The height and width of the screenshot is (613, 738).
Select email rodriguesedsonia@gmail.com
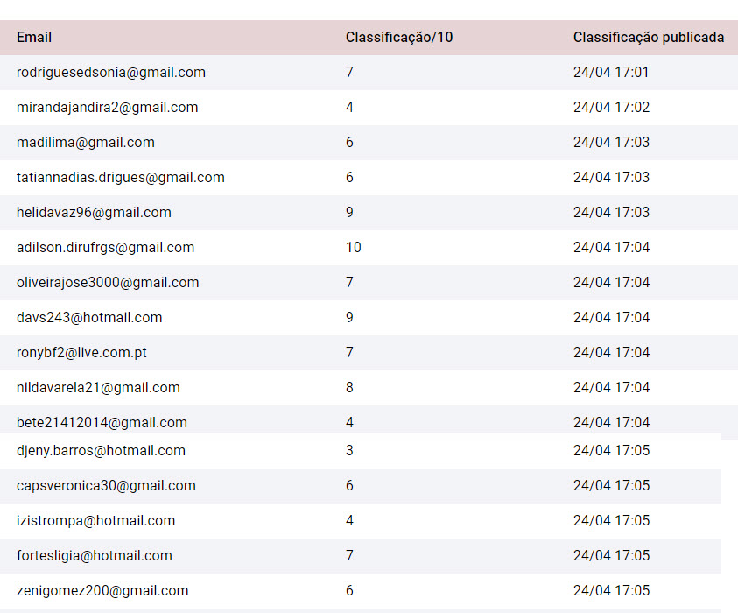pos(111,73)
